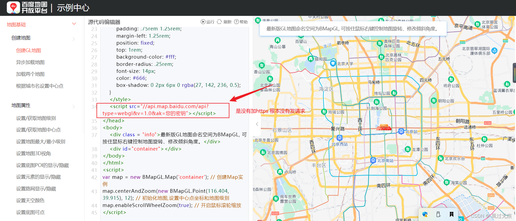
Task: Click the red Tiananmen landmark icon
Action: pos(384,127)
